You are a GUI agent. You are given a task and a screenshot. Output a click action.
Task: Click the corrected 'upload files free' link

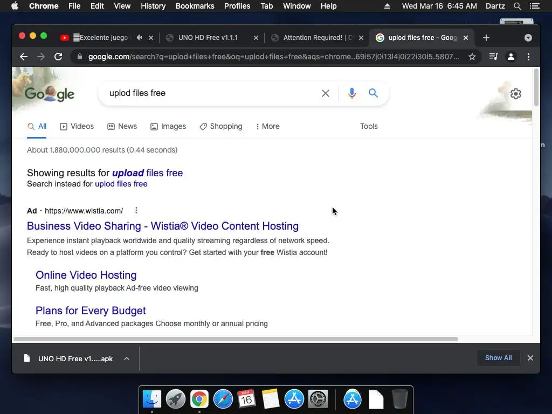pos(148,173)
